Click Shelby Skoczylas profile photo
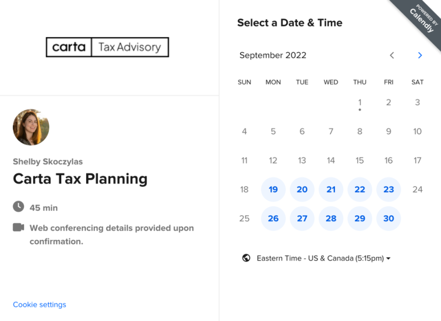This screenshot has width=441, height=321. (x=31, y=127)
